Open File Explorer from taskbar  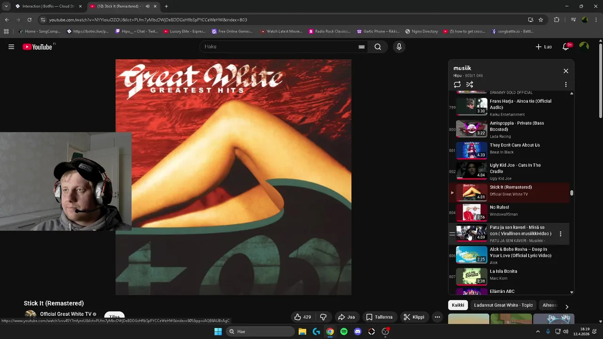tap(302, 331)
